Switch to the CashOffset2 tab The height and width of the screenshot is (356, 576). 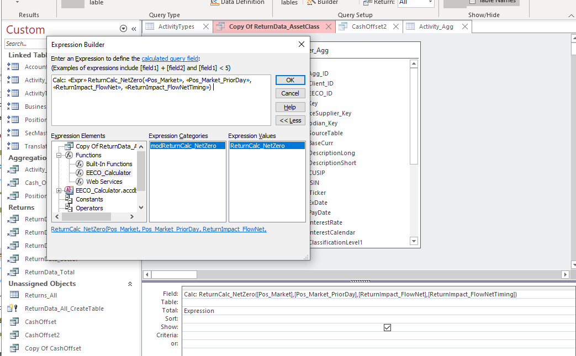(x=369, y=26)
